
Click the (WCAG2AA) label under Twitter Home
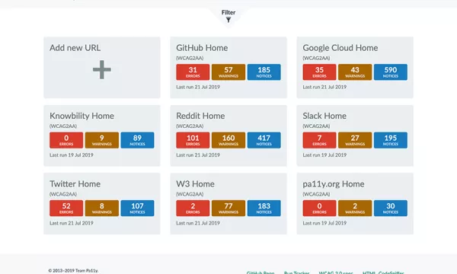coord(63,194)
